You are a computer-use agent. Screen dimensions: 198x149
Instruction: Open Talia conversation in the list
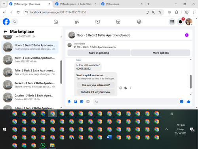pos(30,72)
